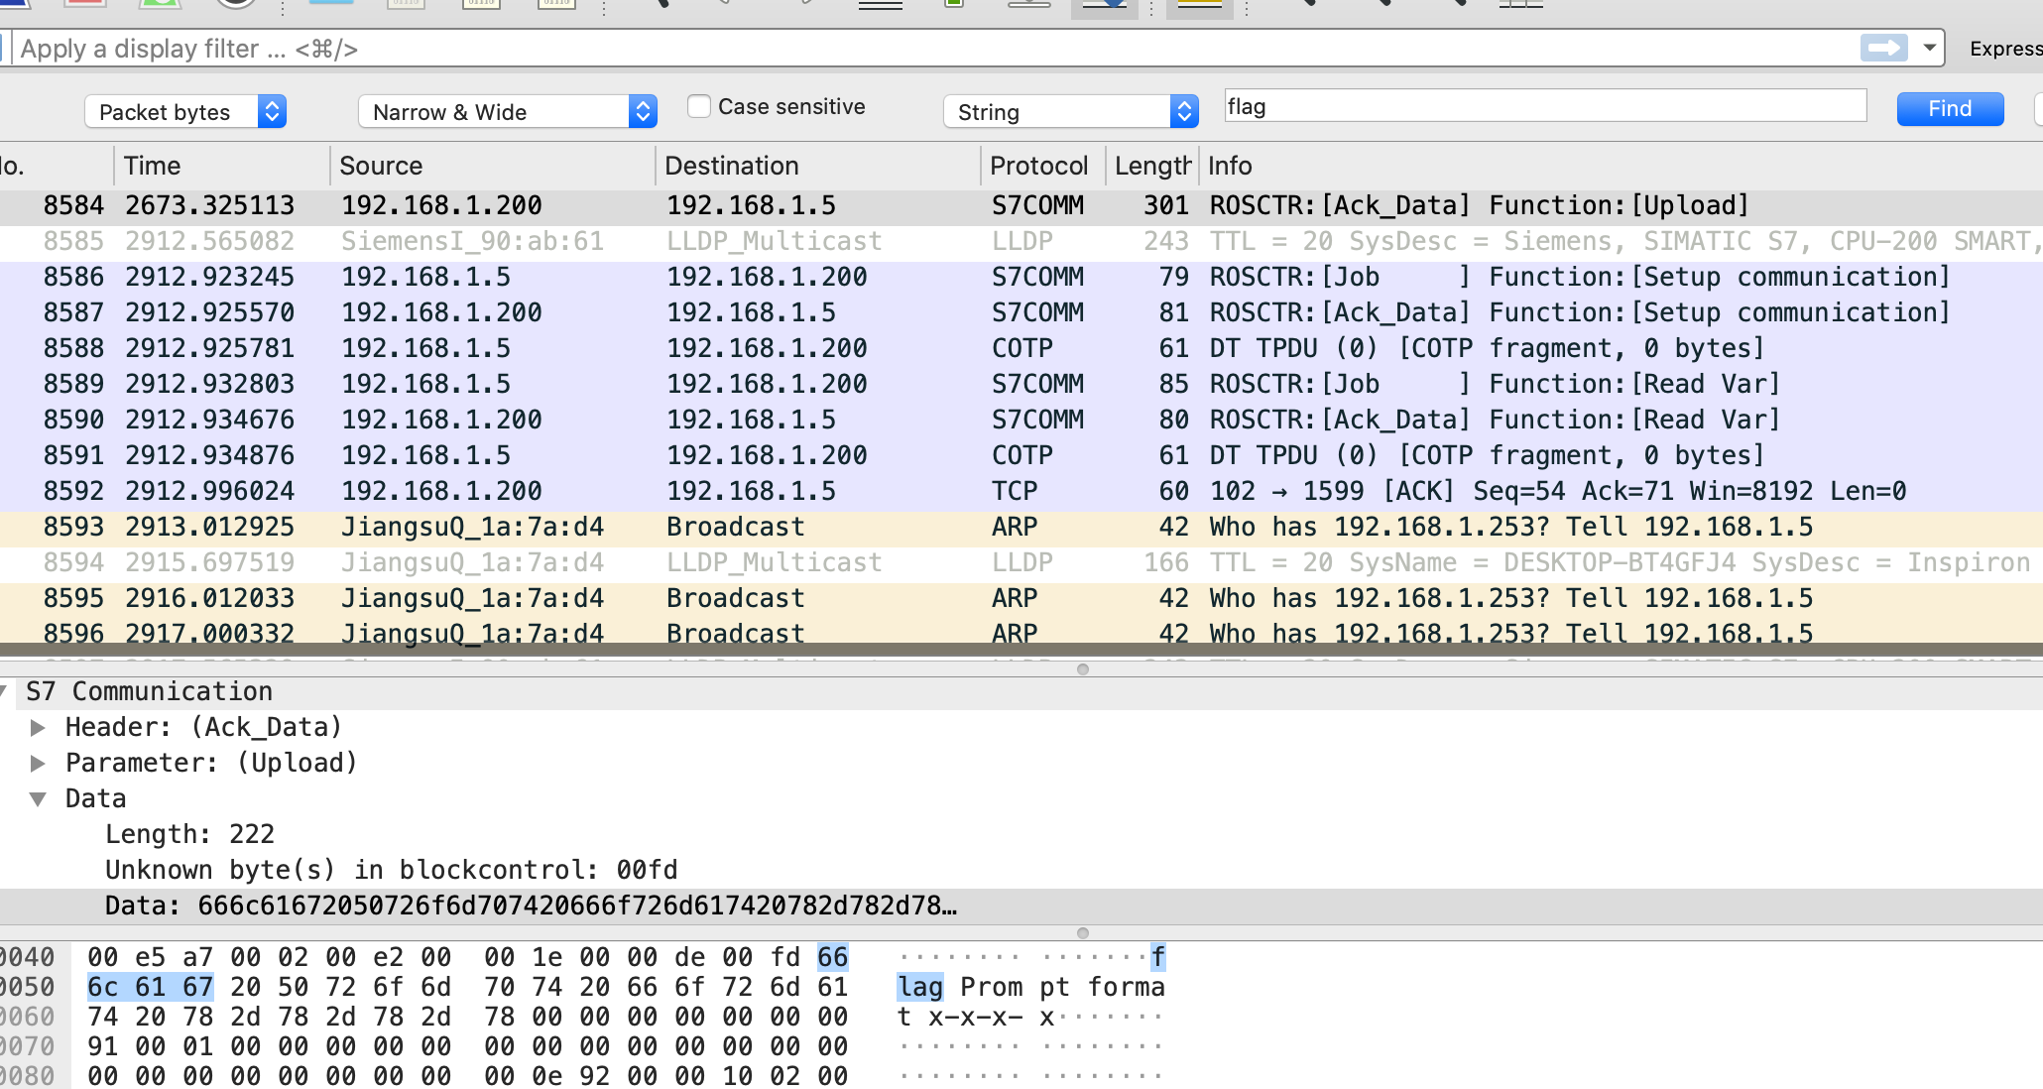Select packet 8586 Job Setup communication row

(x=1021, y=277)
